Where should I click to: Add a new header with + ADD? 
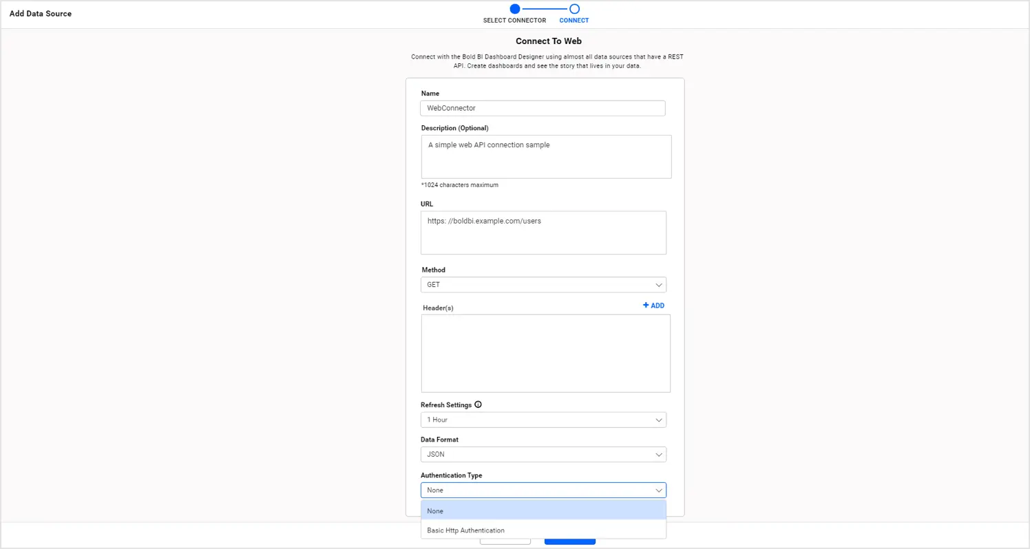tap(653, 305)
